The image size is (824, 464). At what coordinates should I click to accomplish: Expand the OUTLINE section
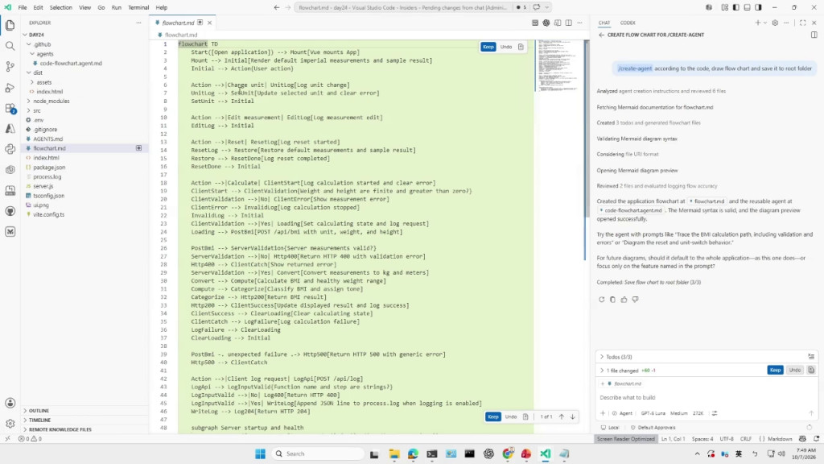(39, 410)
